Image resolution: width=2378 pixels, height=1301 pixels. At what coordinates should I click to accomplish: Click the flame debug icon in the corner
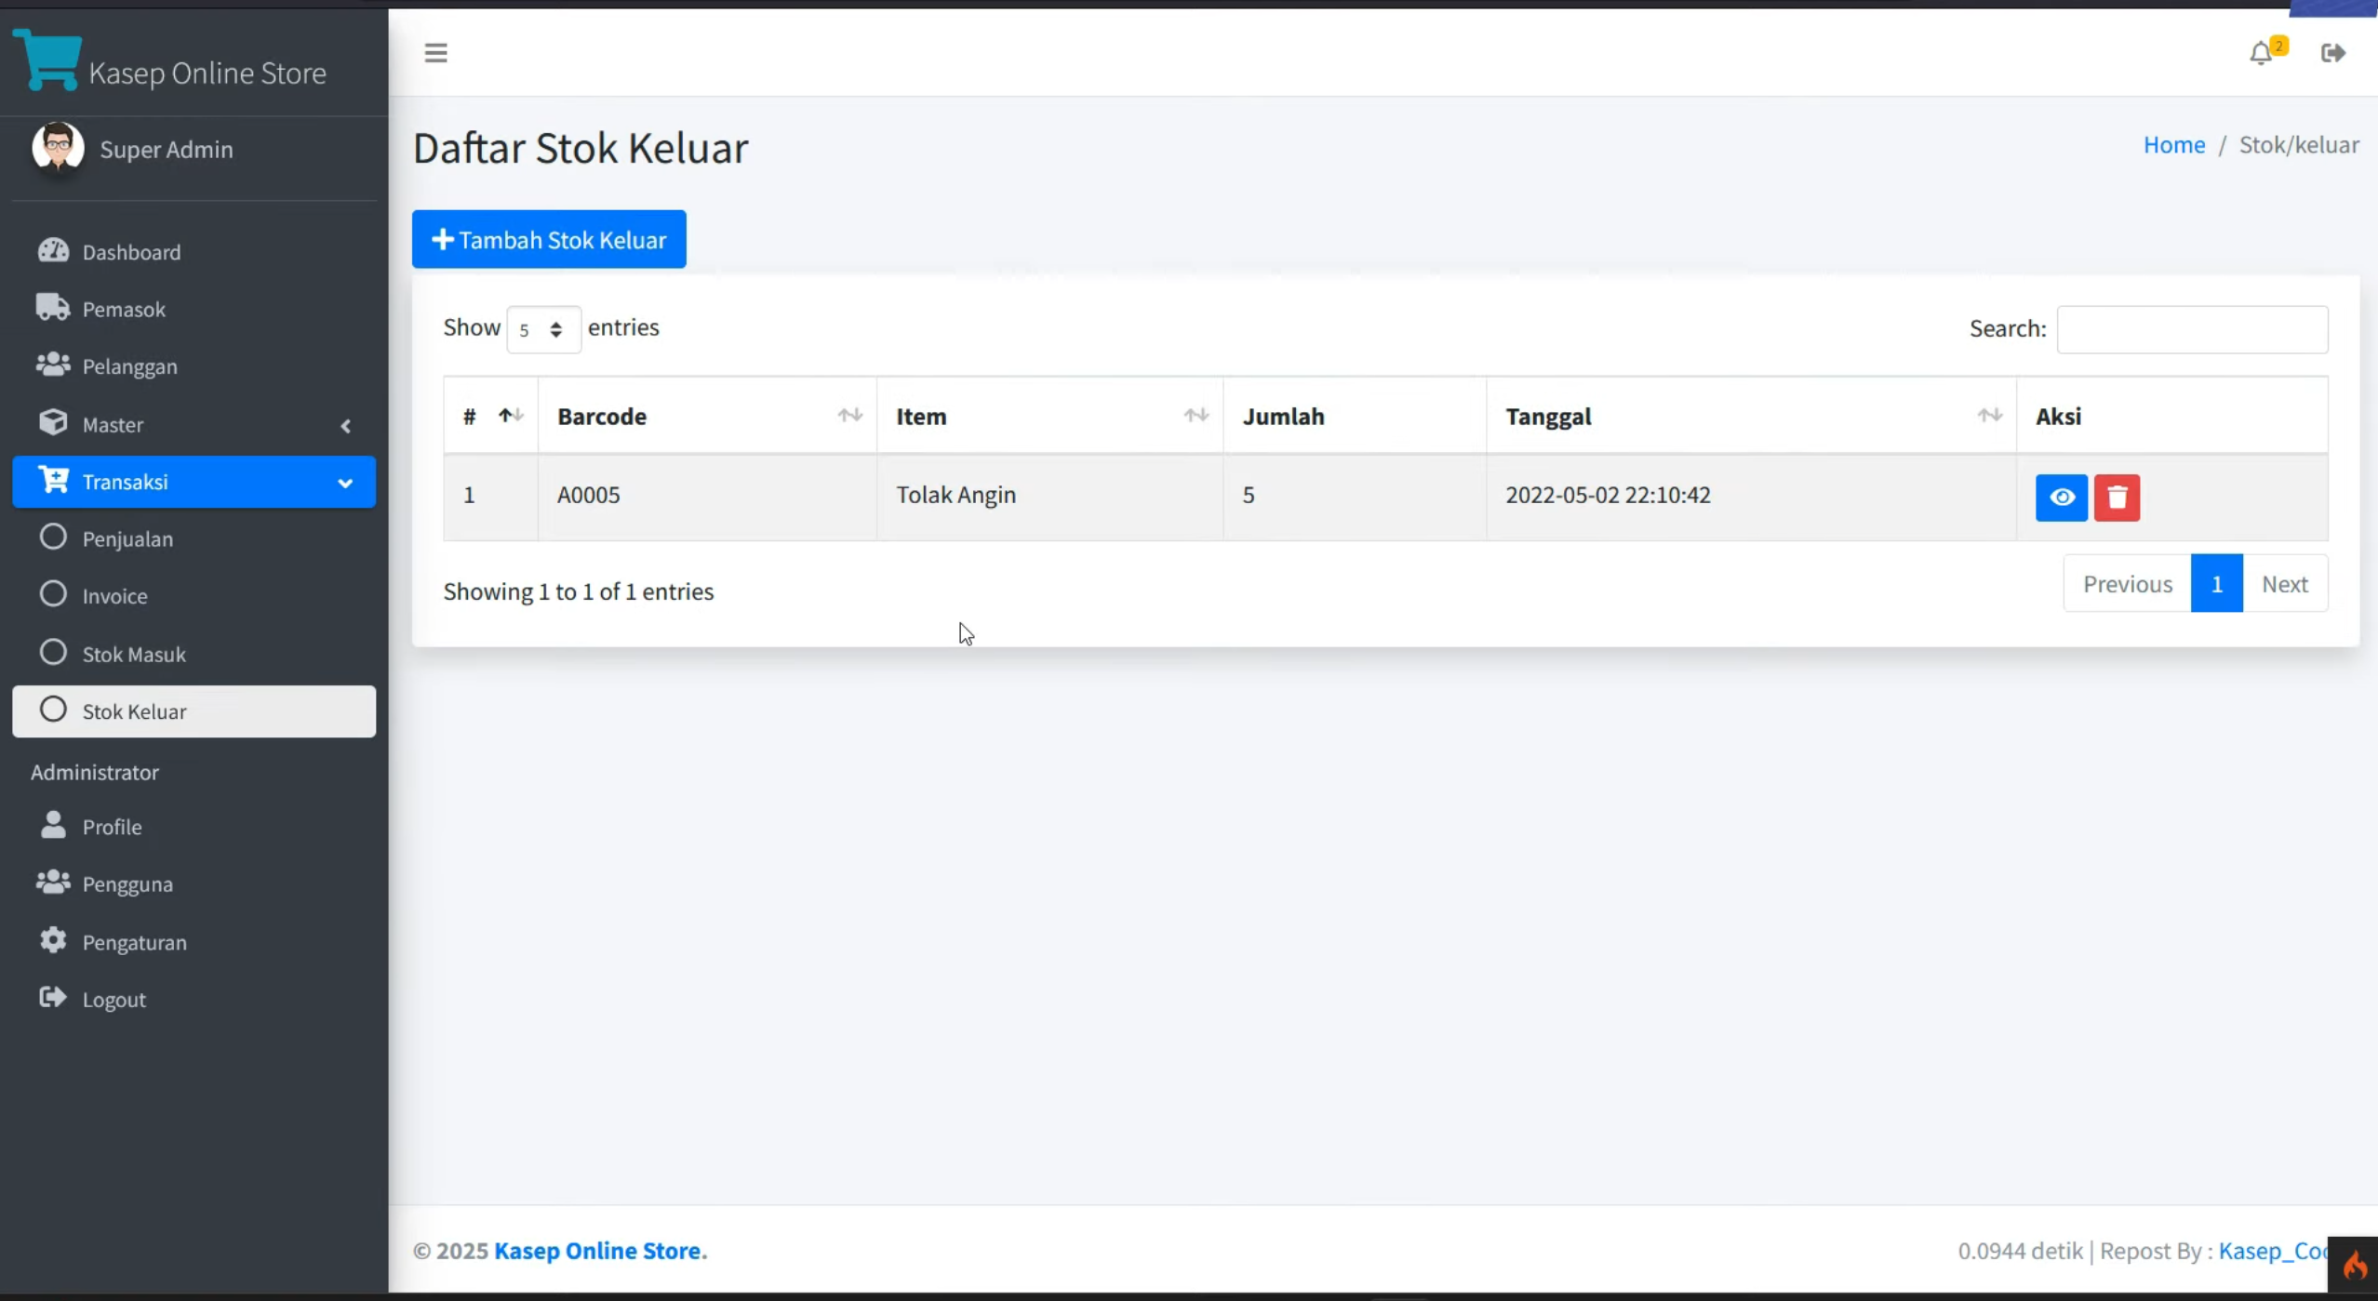pyautogui.click(x=2354, y=1265)
